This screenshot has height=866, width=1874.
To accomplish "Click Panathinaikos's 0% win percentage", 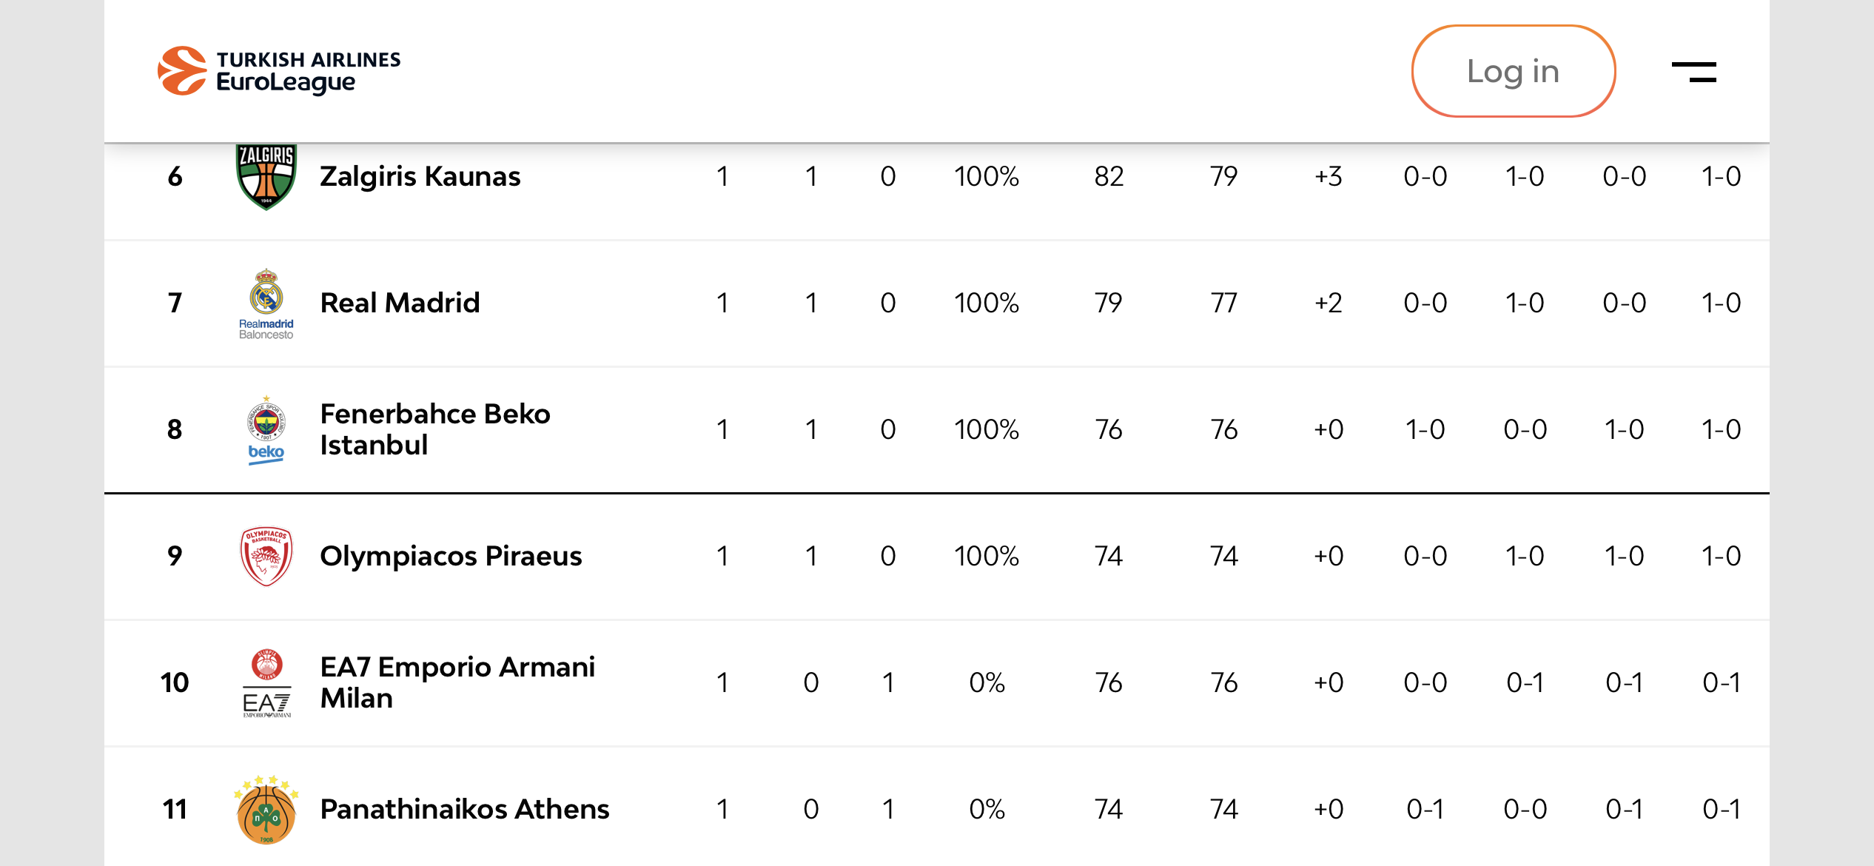I will [987, 809].
